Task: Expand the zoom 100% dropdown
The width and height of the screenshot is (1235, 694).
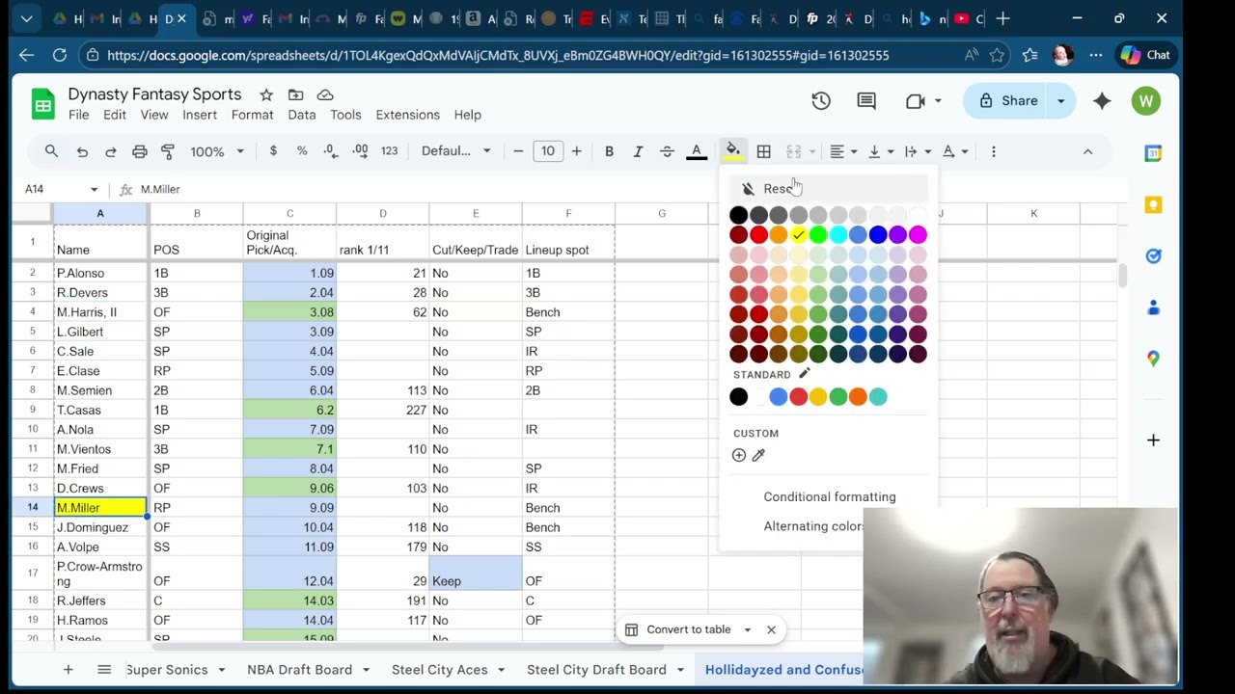Action: coord(217,151)
